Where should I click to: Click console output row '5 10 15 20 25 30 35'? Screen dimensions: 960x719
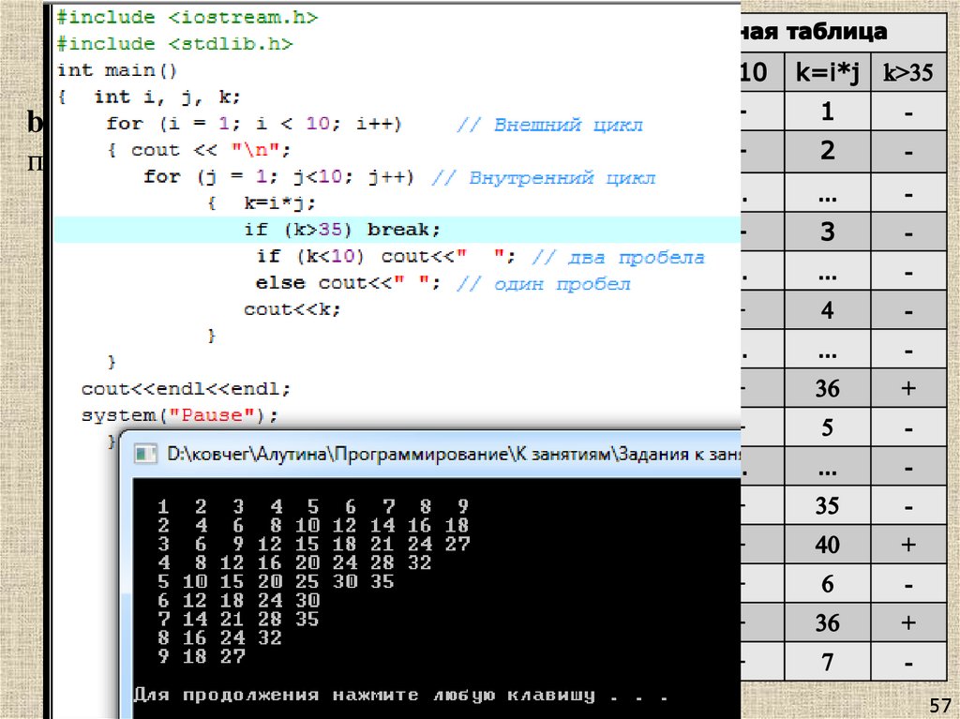(276, 581)
